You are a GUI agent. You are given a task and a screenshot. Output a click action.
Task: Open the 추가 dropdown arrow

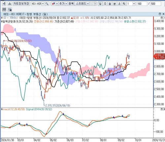[66, 4]
